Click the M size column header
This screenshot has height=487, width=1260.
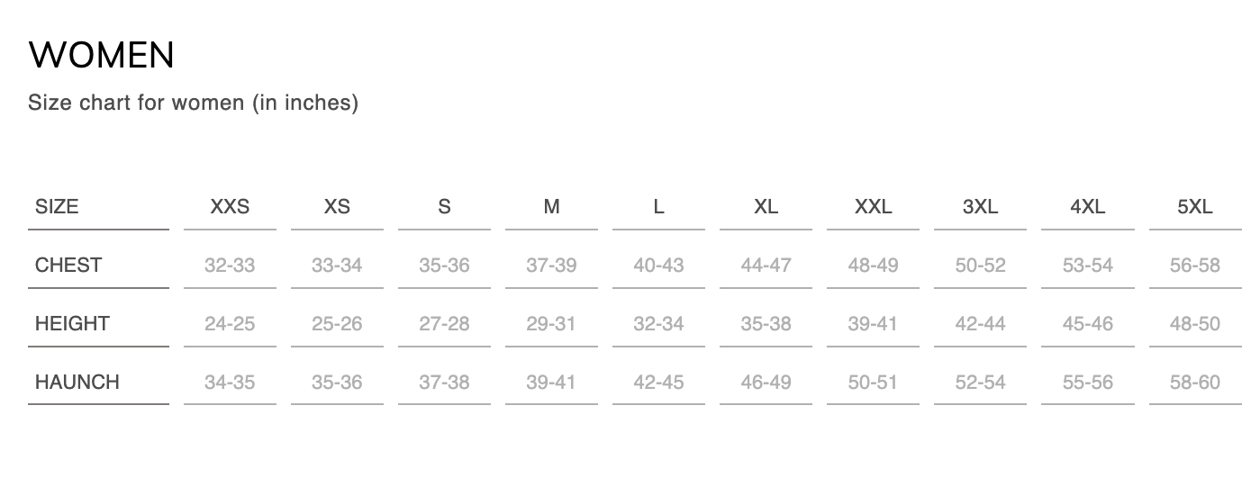(551, 207)
